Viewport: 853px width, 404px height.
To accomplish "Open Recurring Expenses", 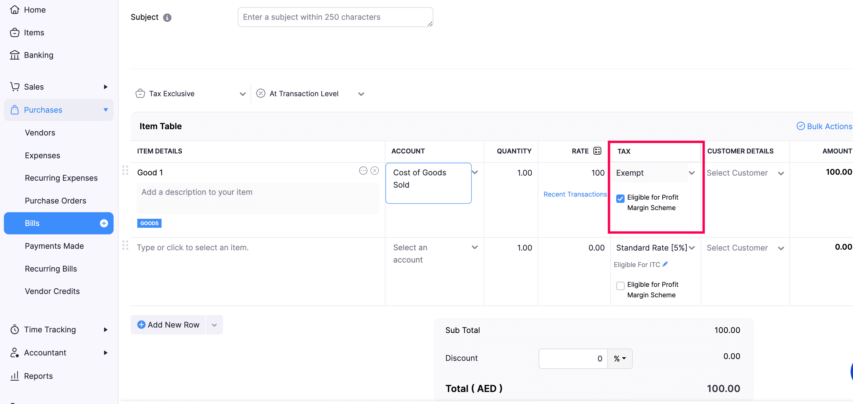I will pos(61,178).
